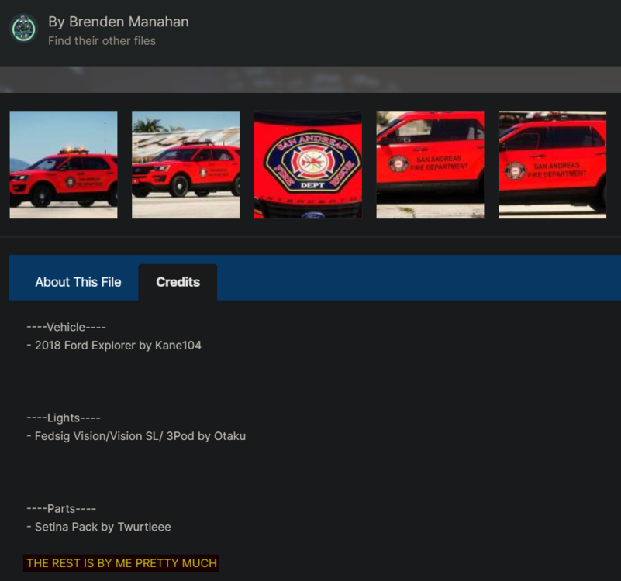
Task: Open author name Brenden Manahan link
Action: coord(129,22)
